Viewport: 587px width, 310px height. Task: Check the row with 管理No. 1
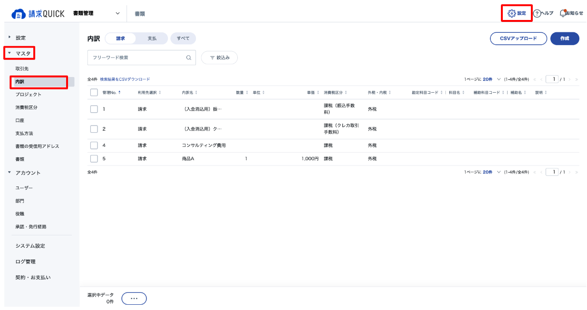point(94,109)
